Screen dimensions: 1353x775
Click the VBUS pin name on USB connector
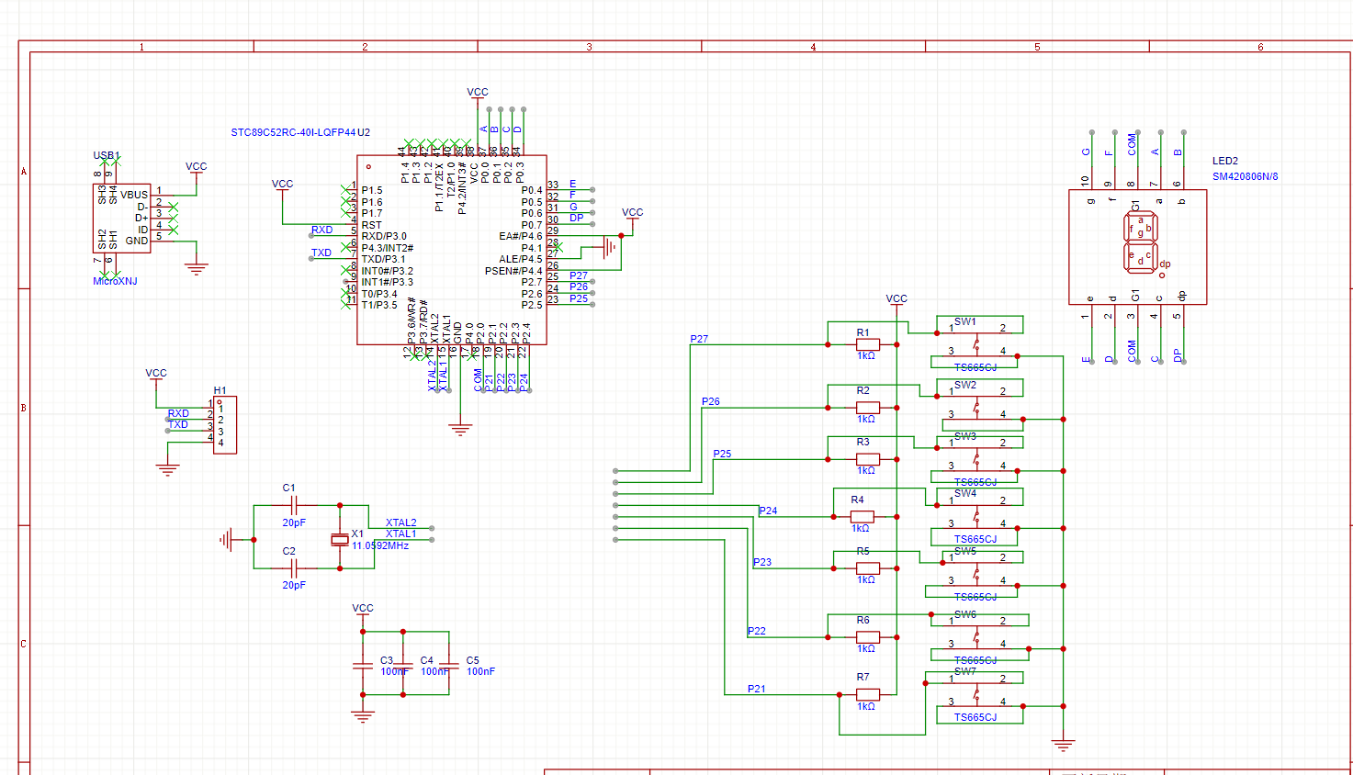coord(134,195)
